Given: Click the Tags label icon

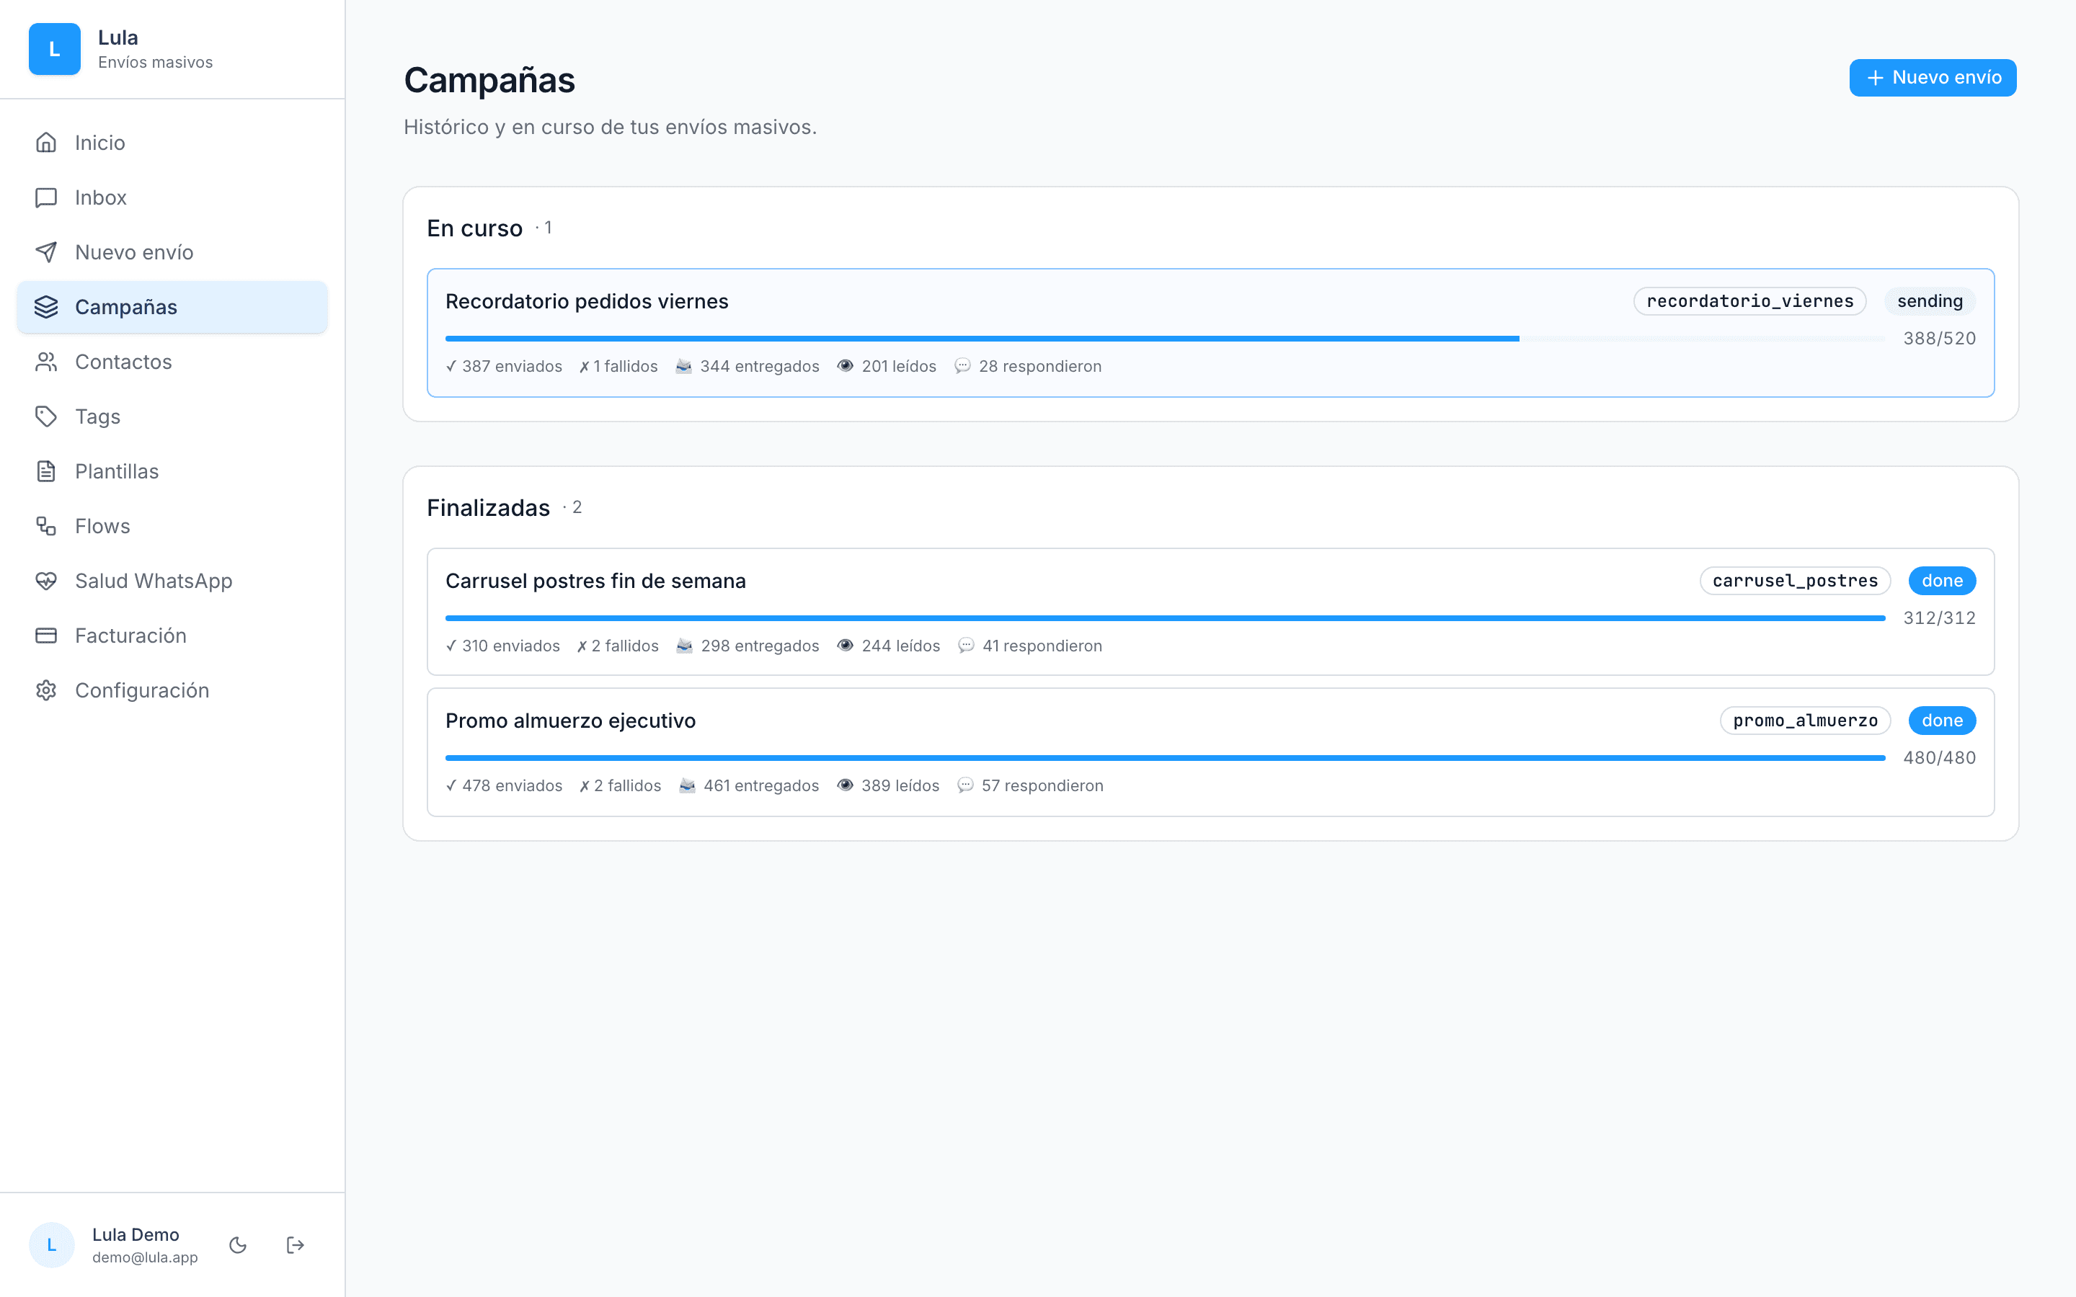Looking at the screenshot, I should tap(46, 417).
